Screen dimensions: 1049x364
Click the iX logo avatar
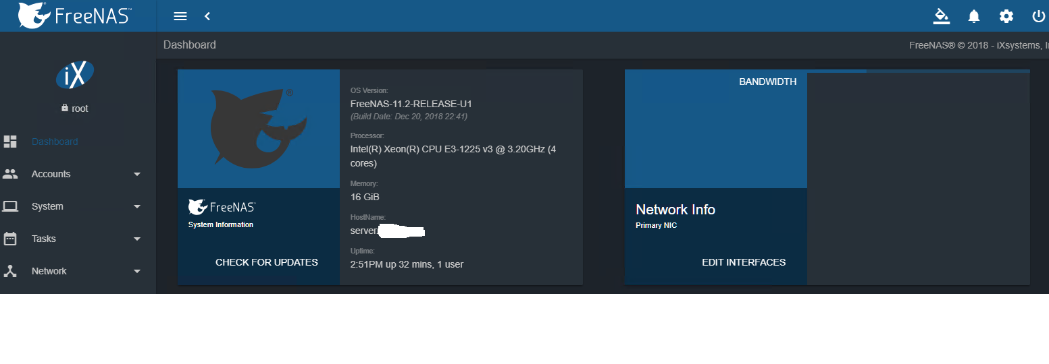pyautogui.click(x=74, y=75)
